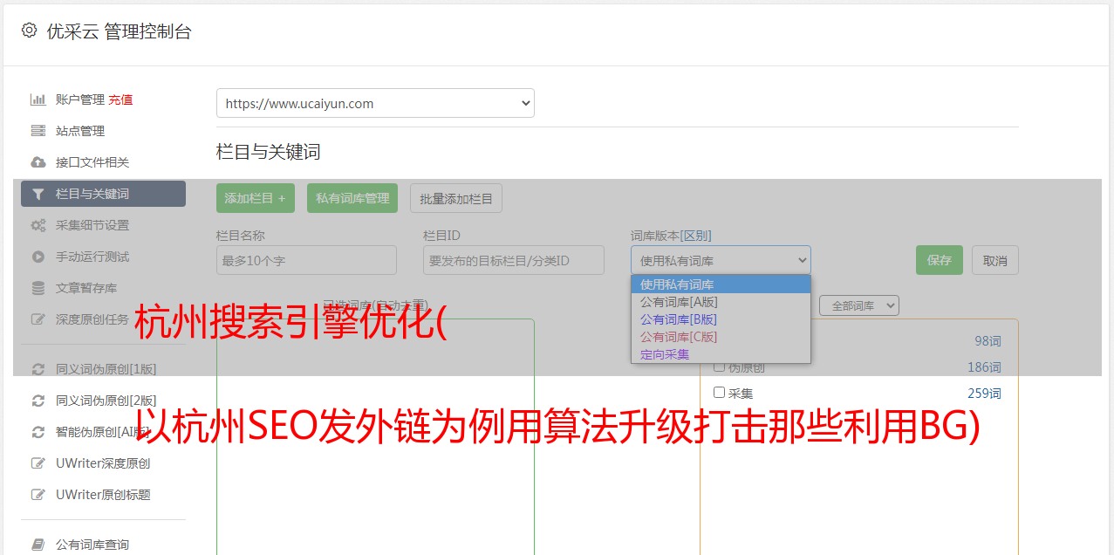
Task: Click the red 充值 recharge link
Action: tap(120, 99)
